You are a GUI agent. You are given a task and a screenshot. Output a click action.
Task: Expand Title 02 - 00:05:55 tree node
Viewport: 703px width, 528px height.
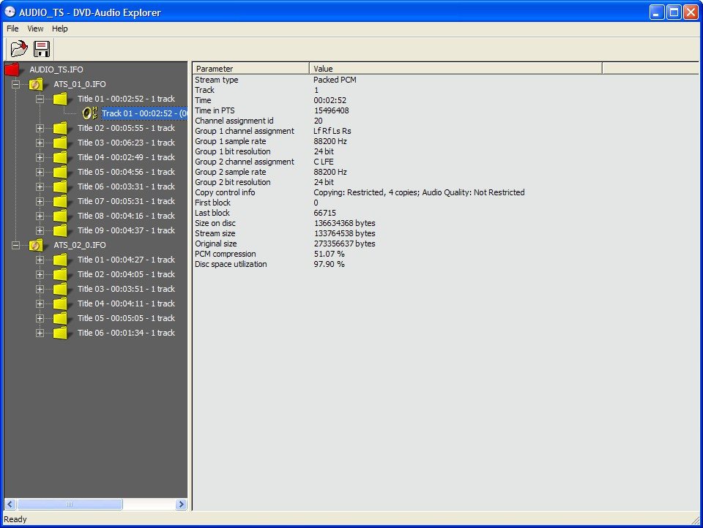pyautogui.click(x=40, y=128)
